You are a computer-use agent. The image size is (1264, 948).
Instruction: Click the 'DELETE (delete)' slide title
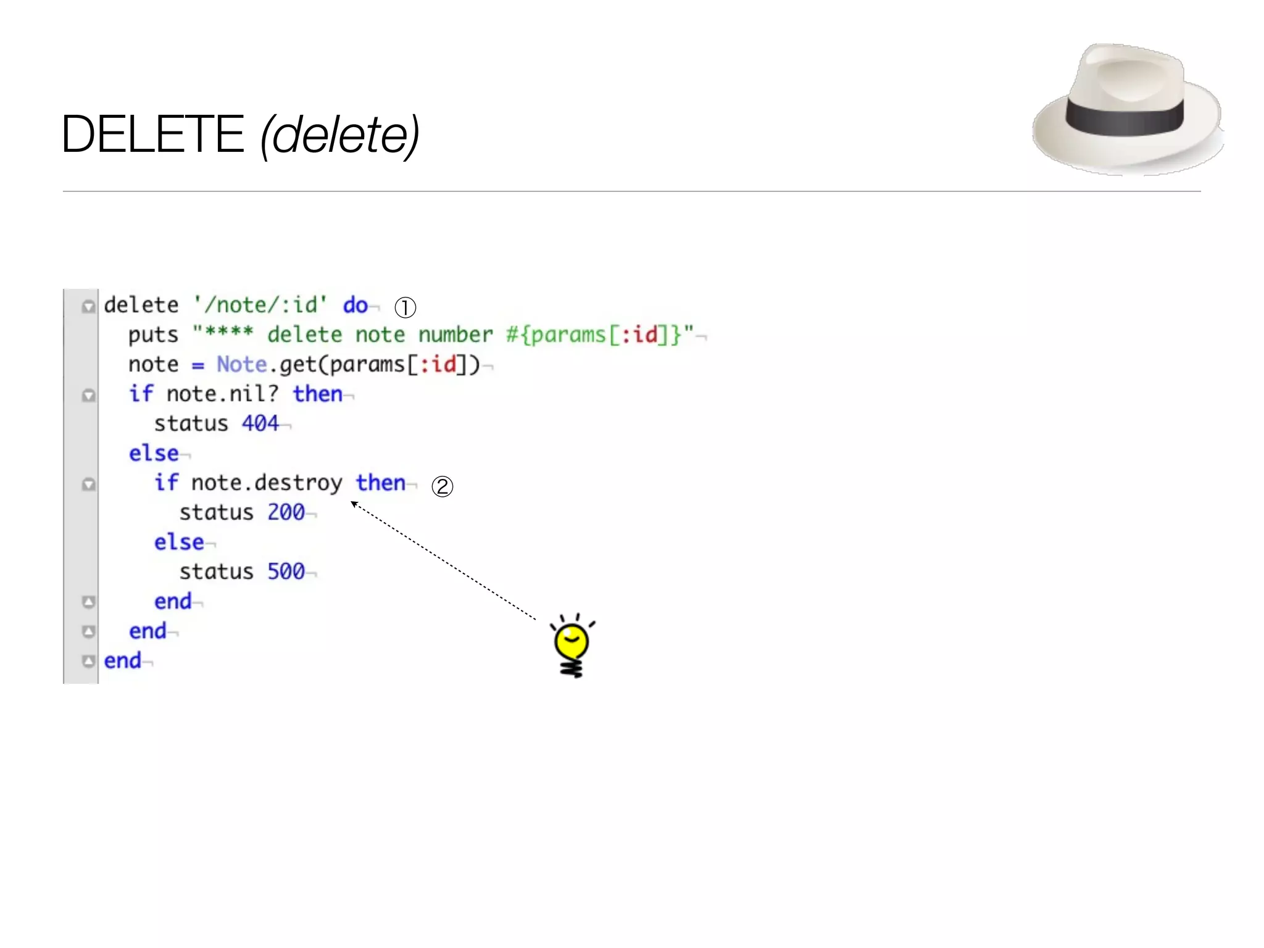click(240, 135)
